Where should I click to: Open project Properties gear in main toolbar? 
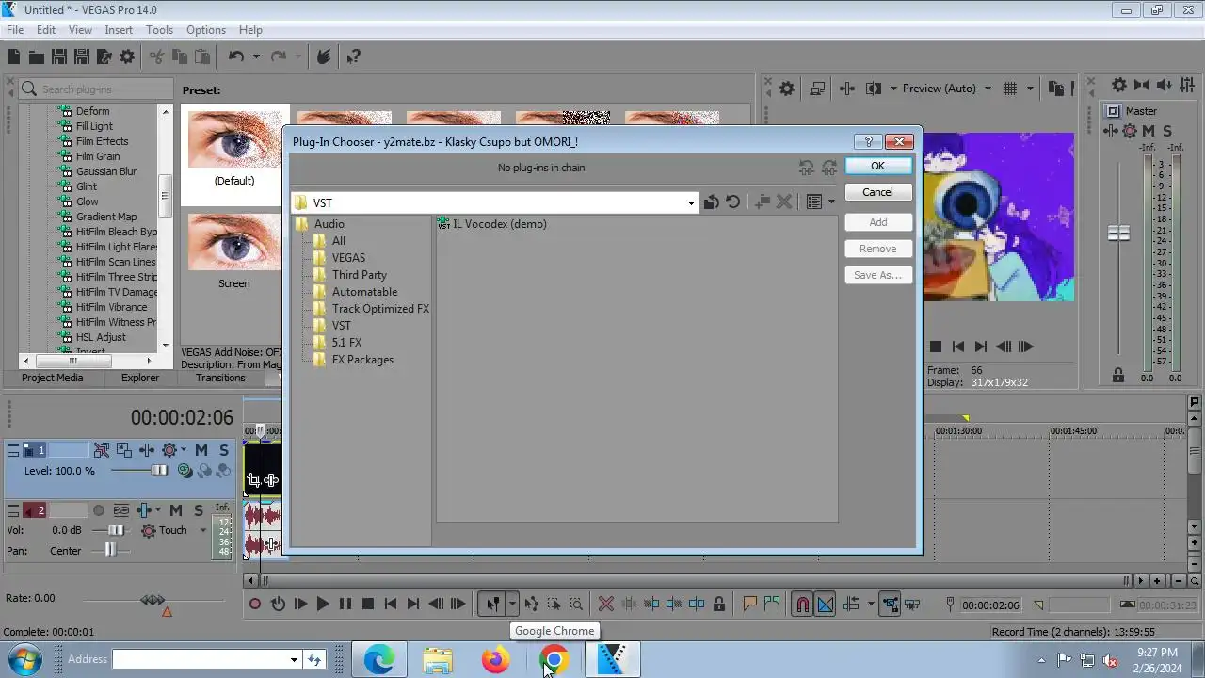point(127,56)
